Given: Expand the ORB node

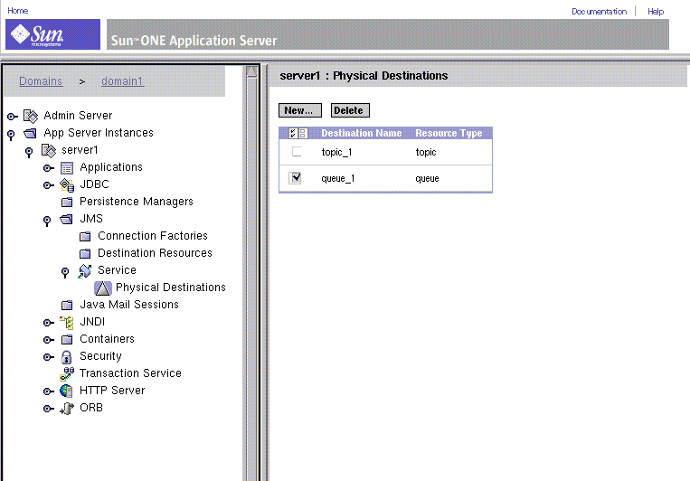Looking at the screenshot, I should coord(49,409).
